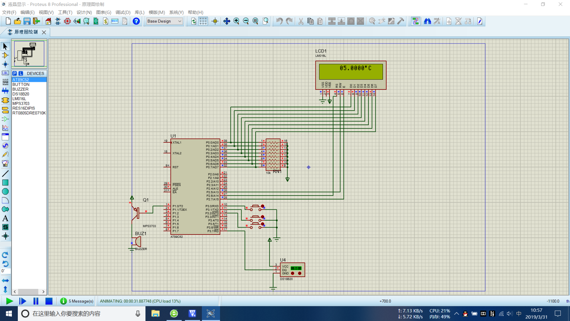Select AT89C52 in the devices list
570x321 pixels.
click(29, 80)
